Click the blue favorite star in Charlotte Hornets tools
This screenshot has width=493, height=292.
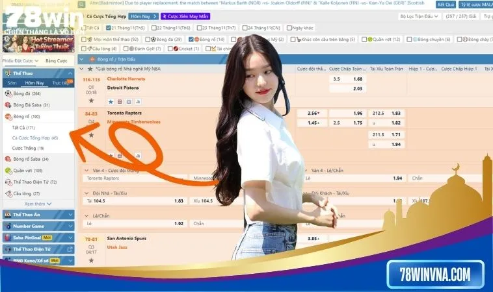click(111, 102)
